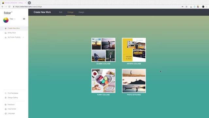Reload the page
Viewport: 209px width, 118px height.
[9, 7]
